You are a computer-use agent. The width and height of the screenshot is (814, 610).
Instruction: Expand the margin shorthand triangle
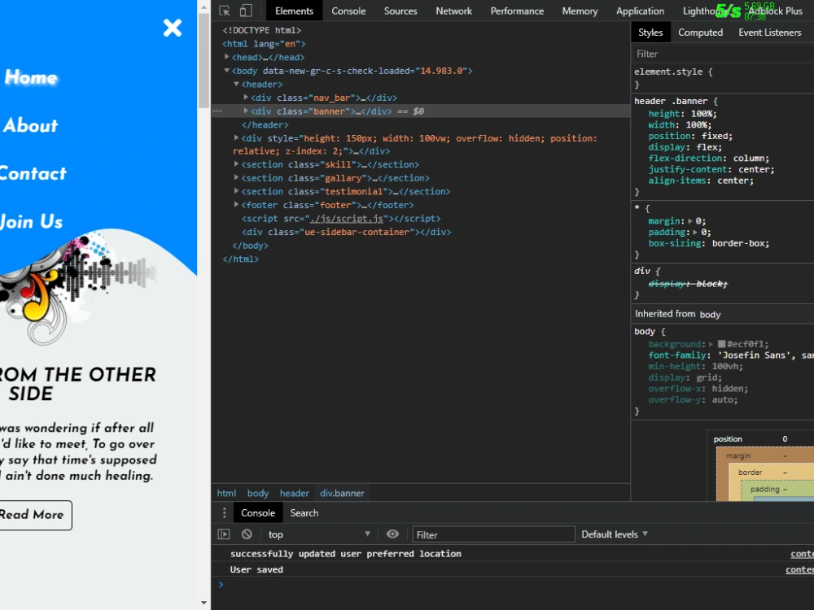click(x=690, y=221)
